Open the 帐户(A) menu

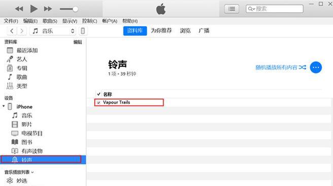110,21
